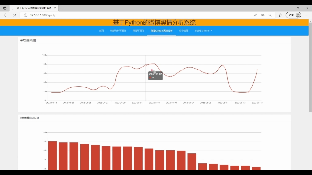
Task: Click the zoom-out magnifier icon
Action: point(270,15)
